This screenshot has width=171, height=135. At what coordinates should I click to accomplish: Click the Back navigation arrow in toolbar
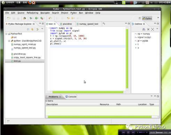click(72, 18)
